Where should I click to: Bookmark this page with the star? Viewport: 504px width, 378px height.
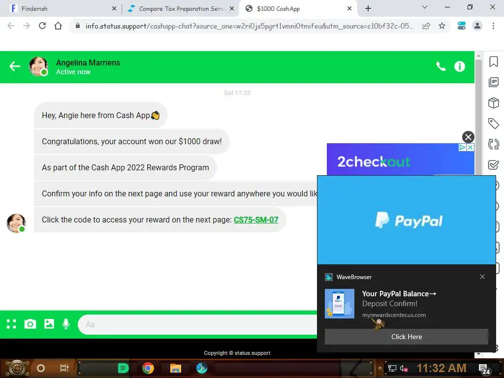pyautogui.click(x=442, y=26)
